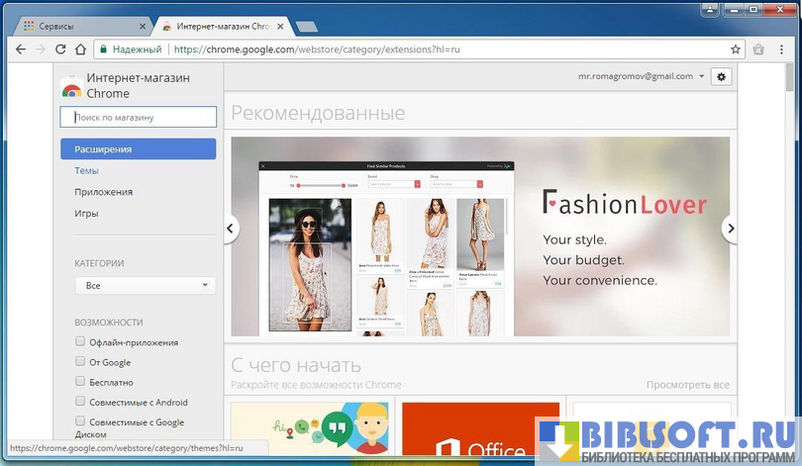Go to the previous carousel slide arrow

[231, 229]
